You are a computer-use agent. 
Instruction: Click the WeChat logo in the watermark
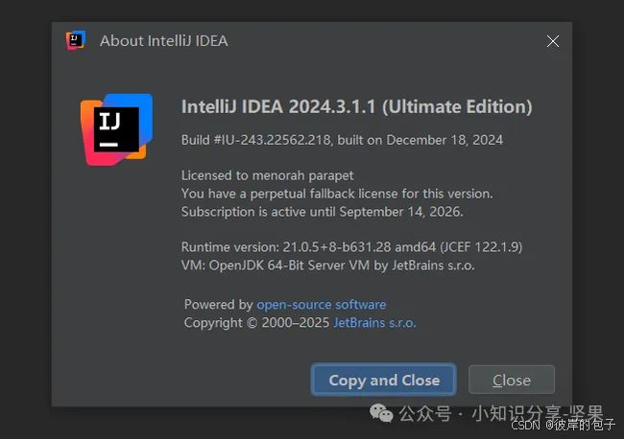click(381, 413)
